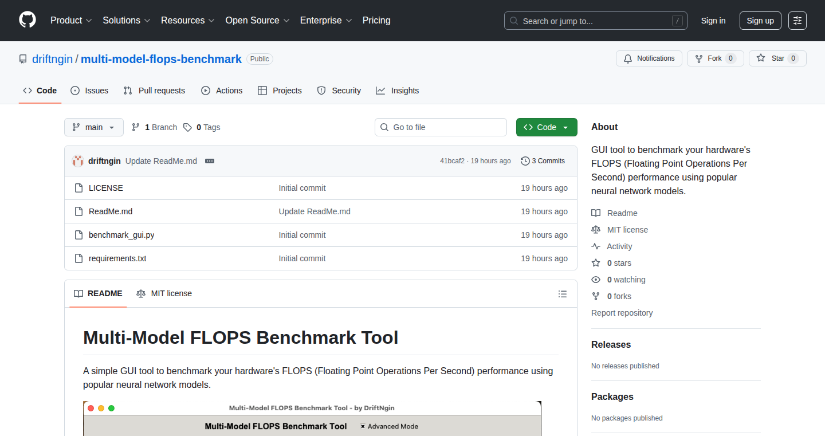This screenshot has width=825, height=436.
Task: Switch to the Security tab
Action: [x=339, y=91]
